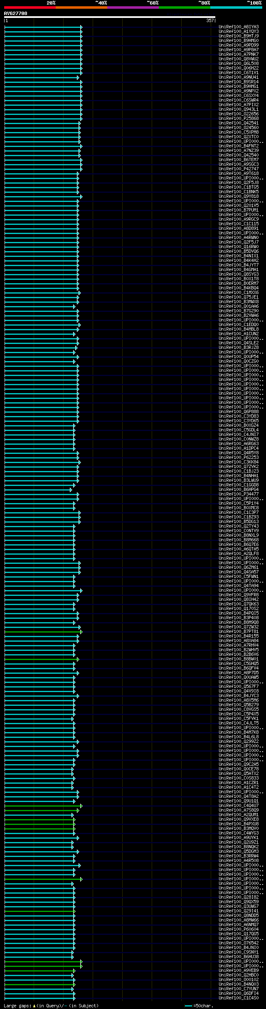266x1009 pixels.
Task: Select the label UniRef100_O00102
Action: pyautogui.click(x=239, y=980)
